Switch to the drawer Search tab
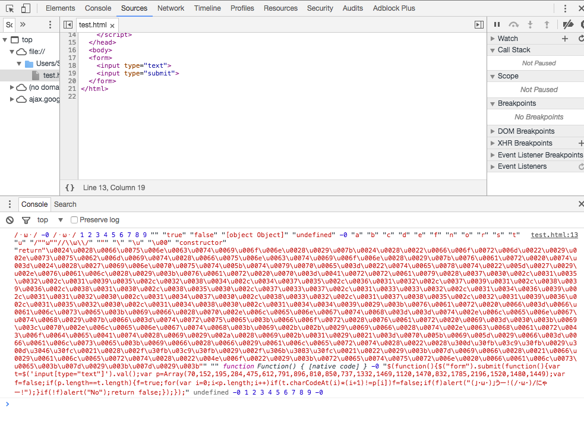 (65, 204)
